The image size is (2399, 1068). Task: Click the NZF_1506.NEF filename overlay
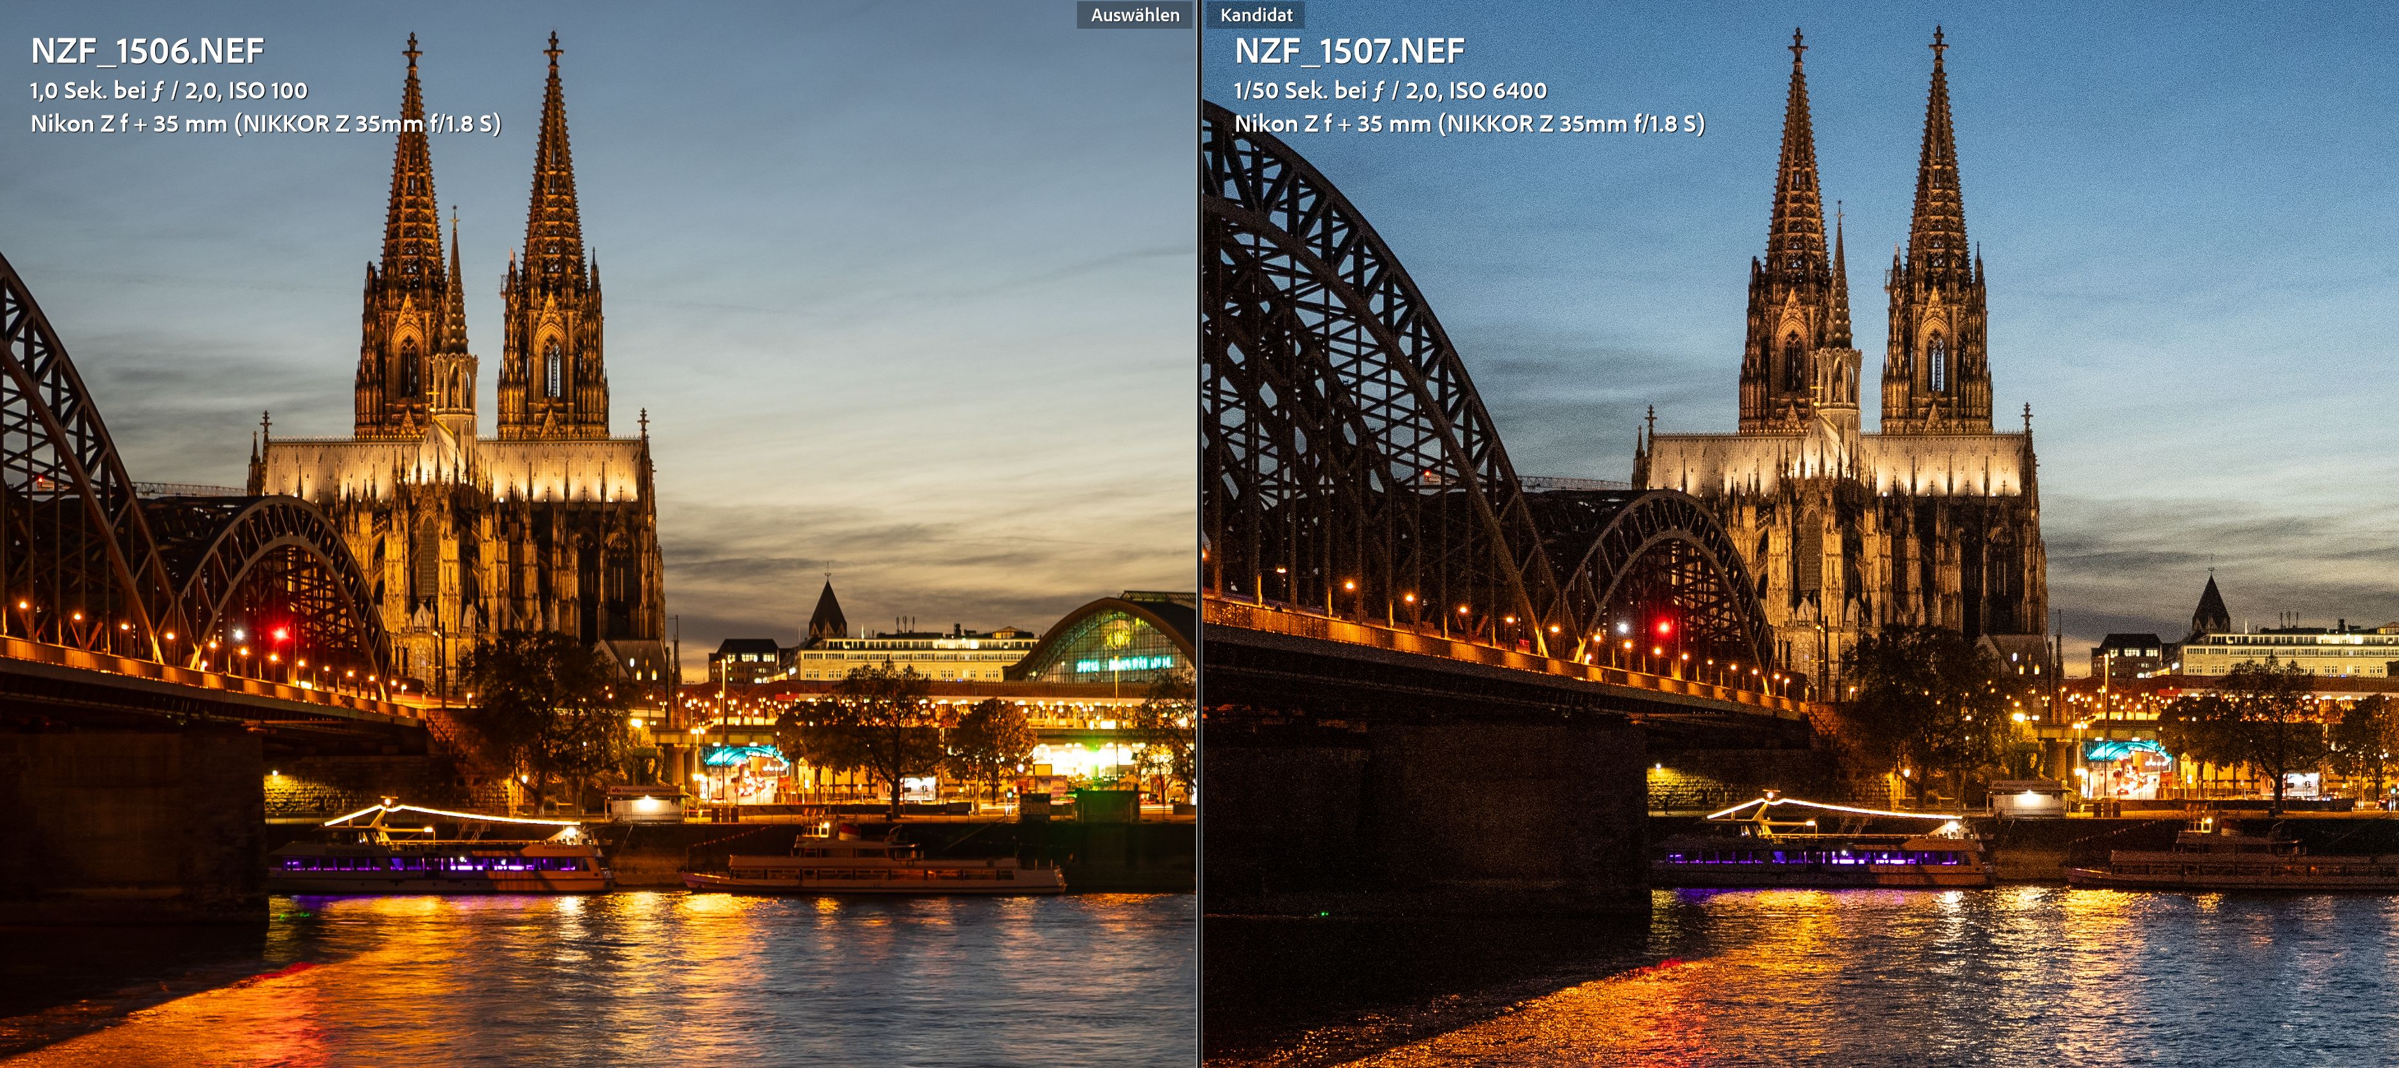pyautogui.click(x=147, y=51)
